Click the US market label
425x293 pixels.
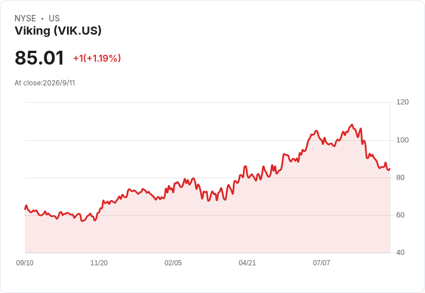pos(54,18)
